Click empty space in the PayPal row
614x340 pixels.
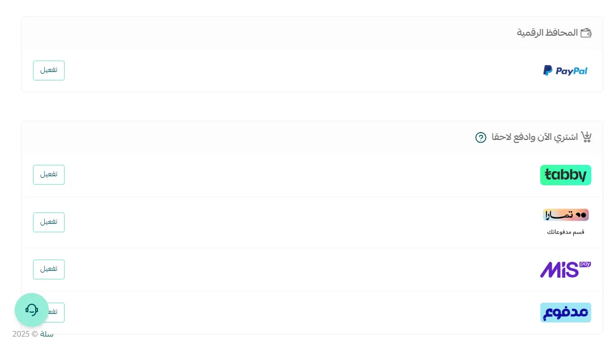(x=284, y=71)
